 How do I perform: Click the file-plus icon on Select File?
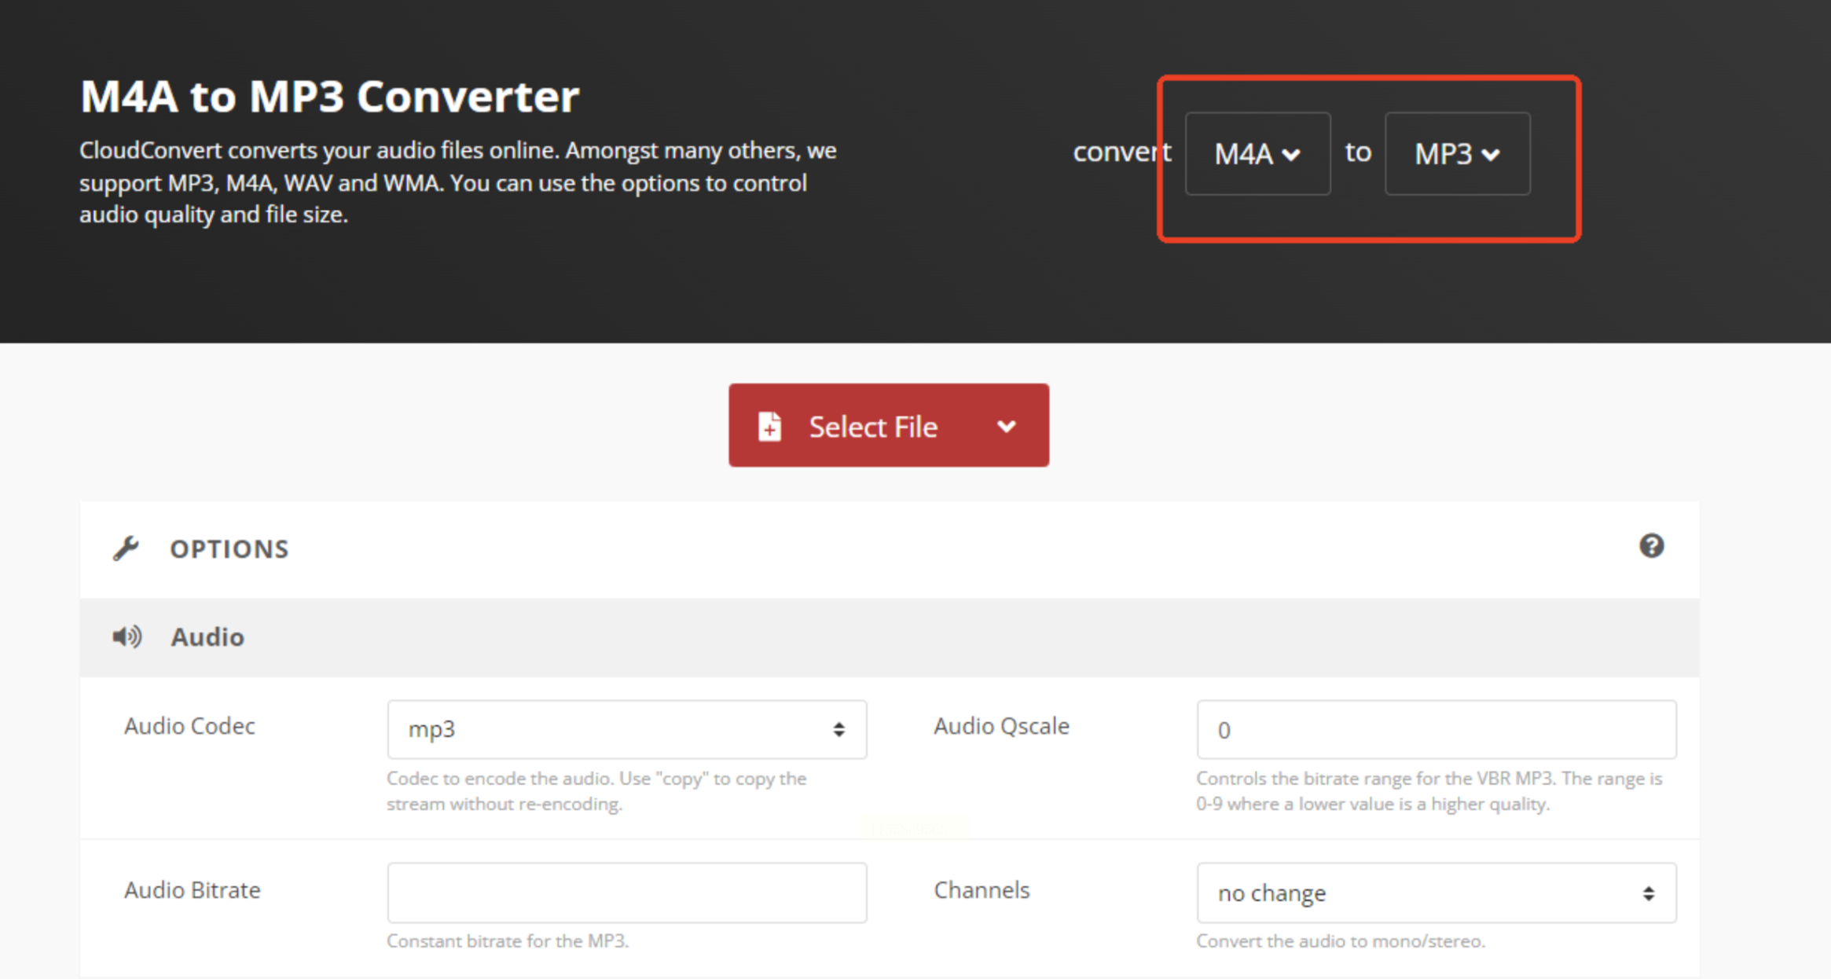769,427
